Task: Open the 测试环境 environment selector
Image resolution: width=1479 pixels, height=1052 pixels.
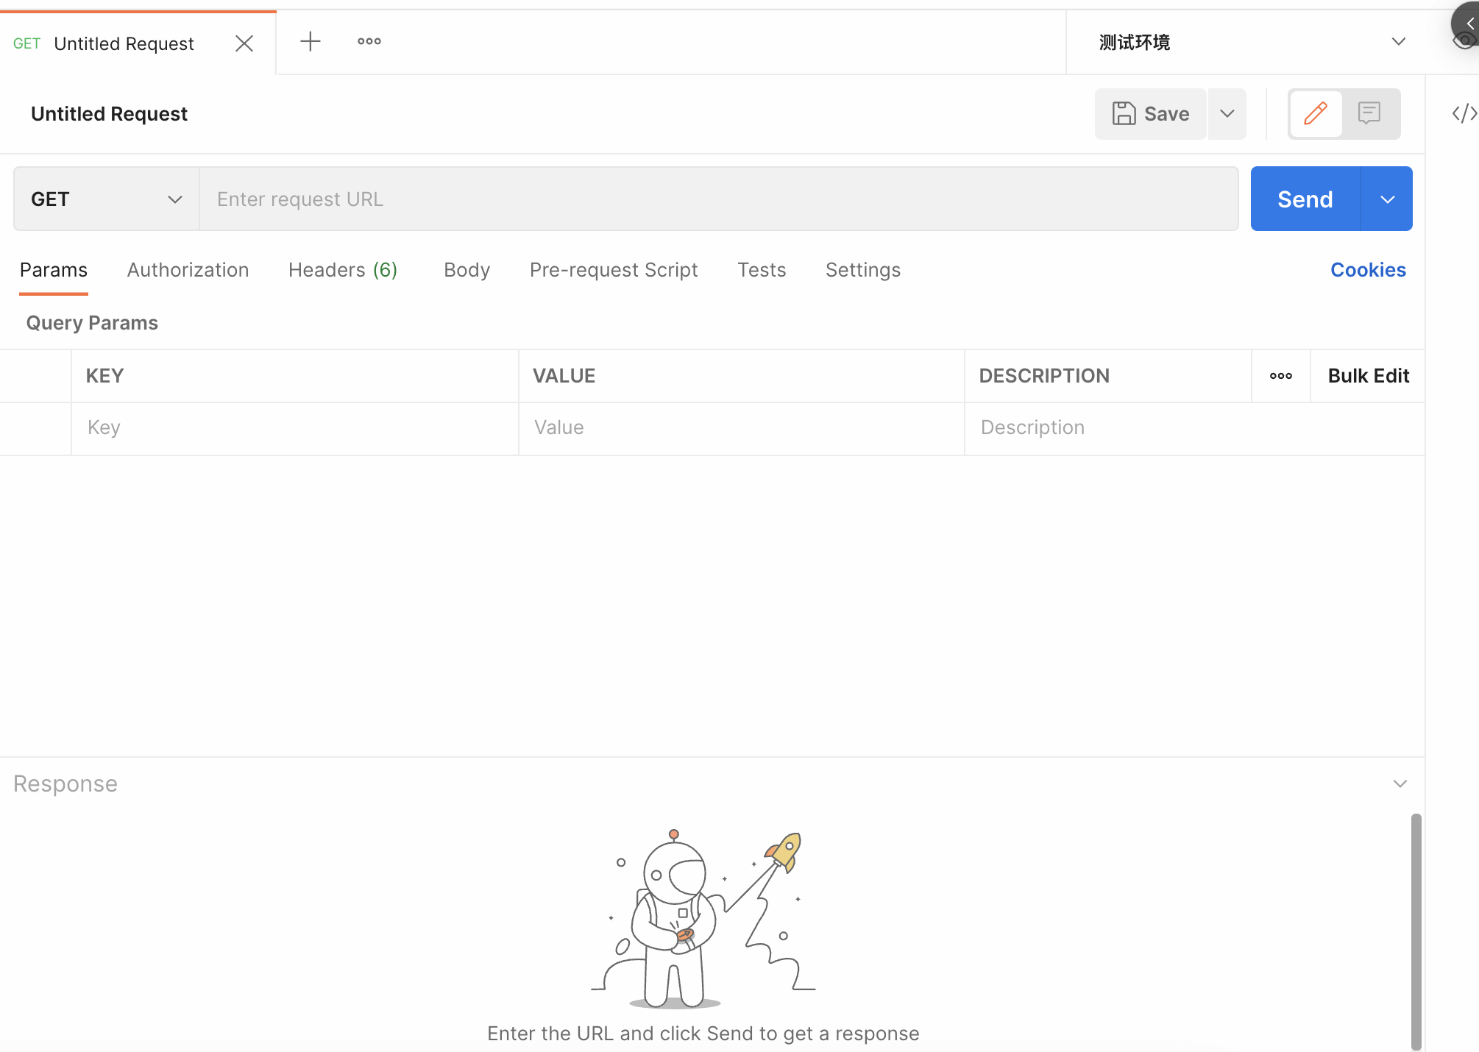Action: coord(1251,42)
